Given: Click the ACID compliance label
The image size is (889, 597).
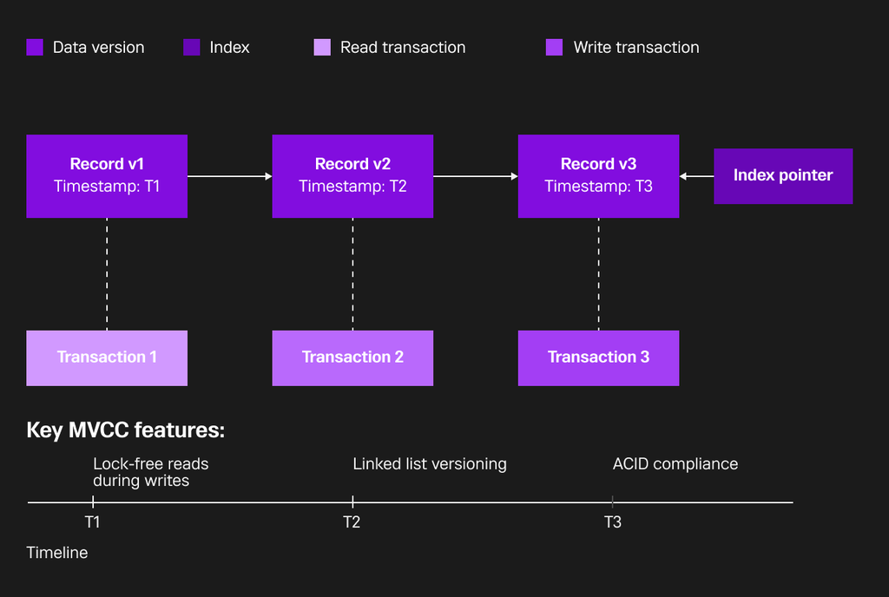Looking at the screenshot, I should [x=675, y=464].
